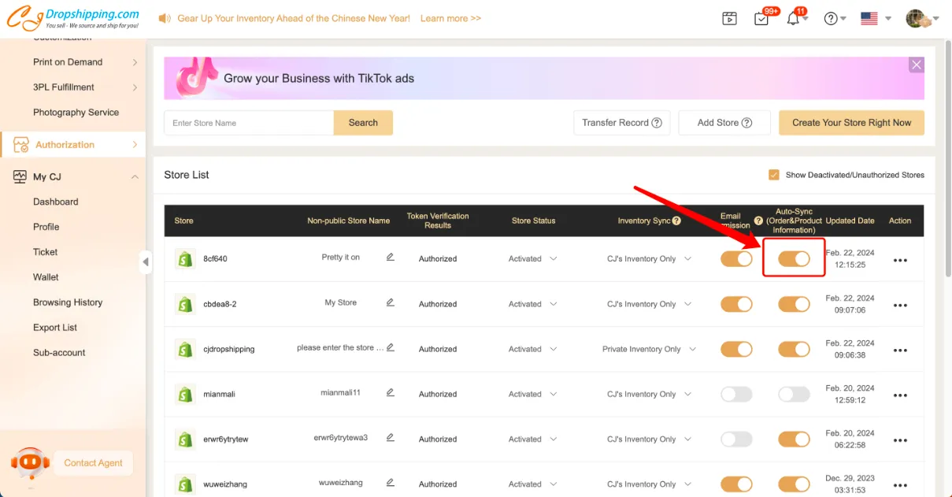Click the Search button

click(x=363, y=123)
